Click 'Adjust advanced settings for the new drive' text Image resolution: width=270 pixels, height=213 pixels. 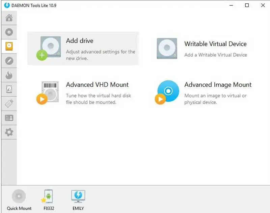[x=101, y=55]
